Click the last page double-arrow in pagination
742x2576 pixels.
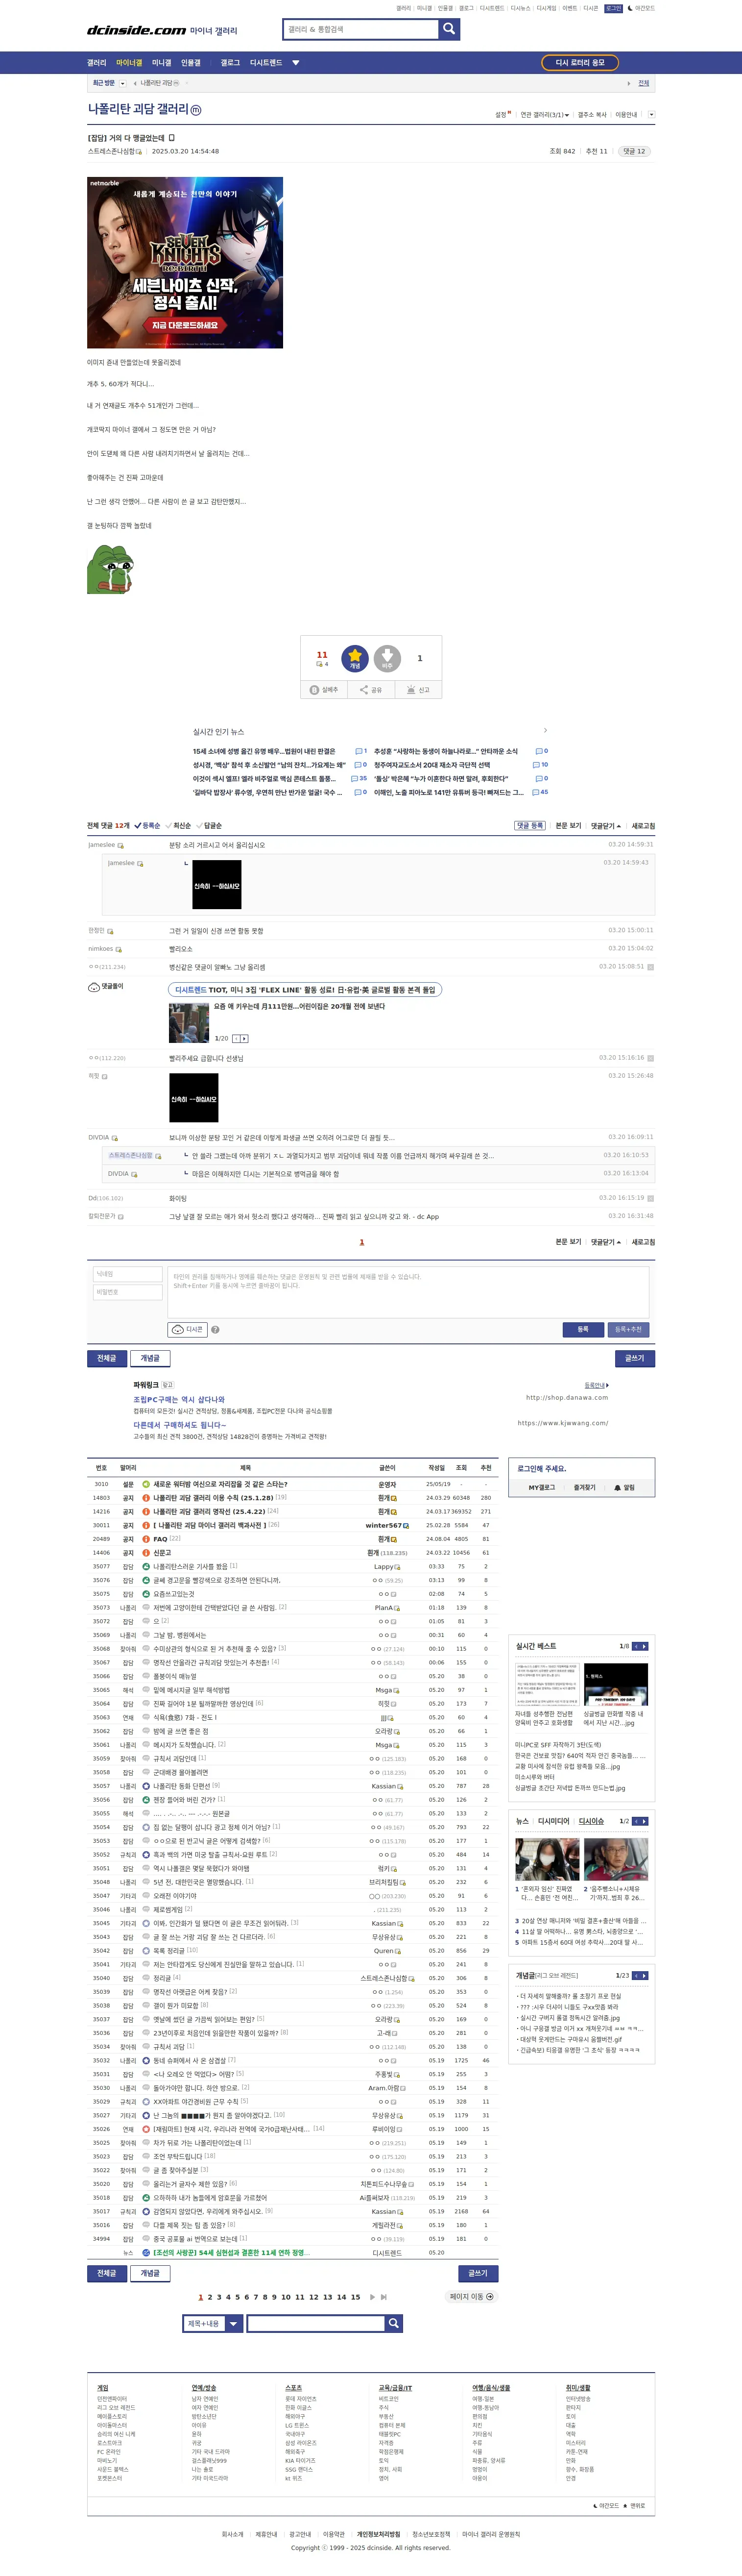383,2297
